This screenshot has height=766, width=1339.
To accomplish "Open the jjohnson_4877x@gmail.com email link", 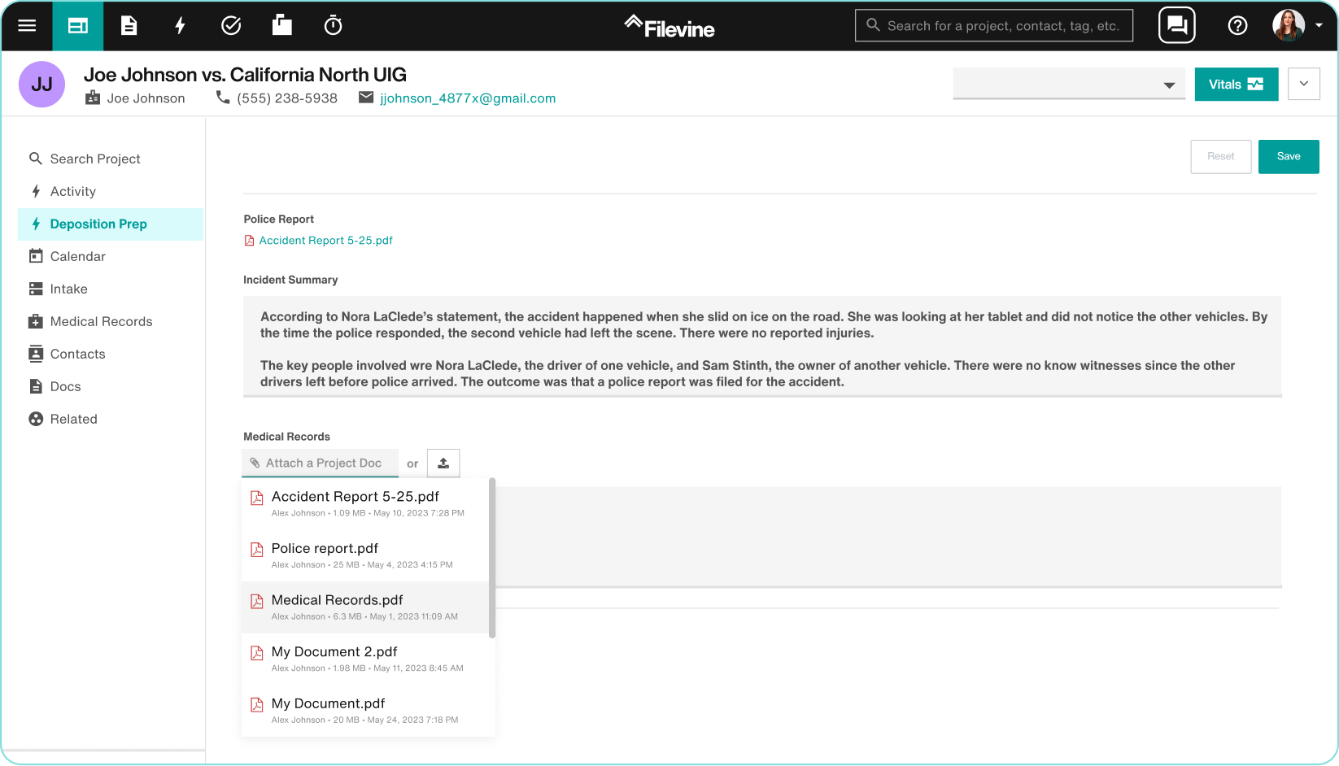I will (x=466, y=98).
